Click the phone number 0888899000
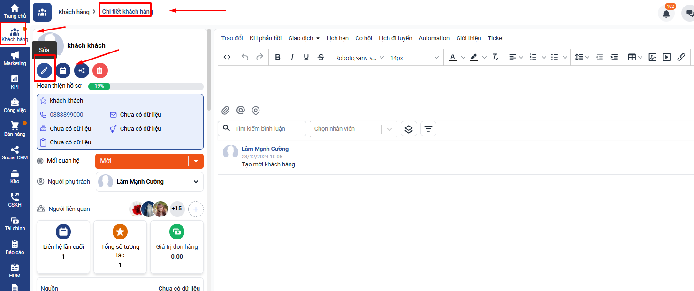Image resolution: width=694 pixels, height=291 pixels. click(67, 115)
